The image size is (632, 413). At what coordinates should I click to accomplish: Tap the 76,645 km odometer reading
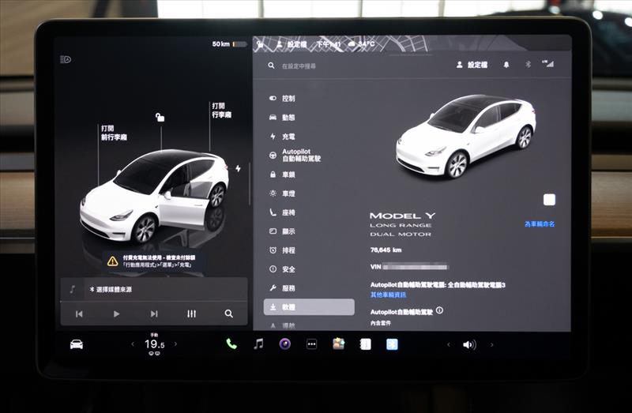click(386, 250)
